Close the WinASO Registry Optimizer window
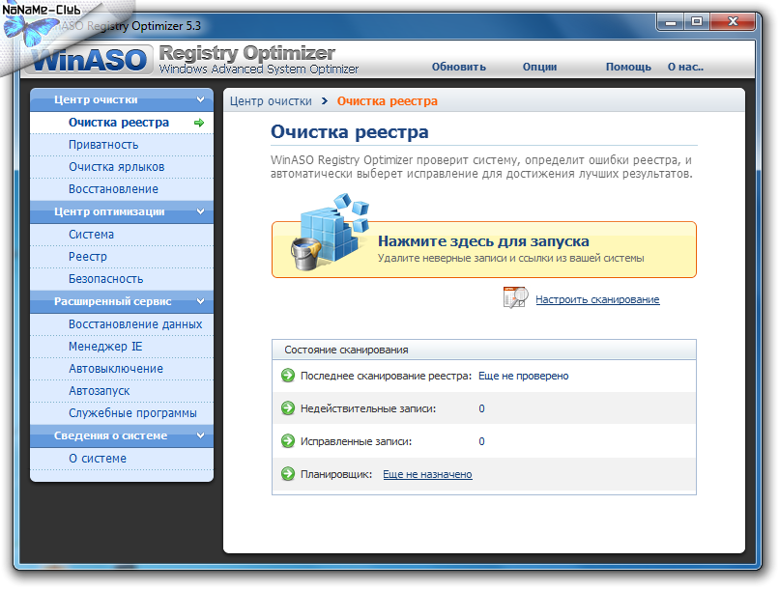 coord(733,22)
